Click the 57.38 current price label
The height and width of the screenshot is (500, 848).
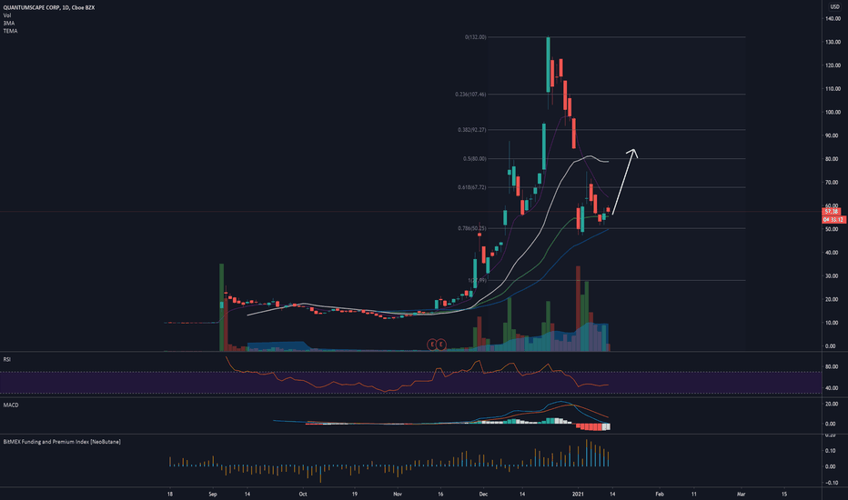pos(832,211)
